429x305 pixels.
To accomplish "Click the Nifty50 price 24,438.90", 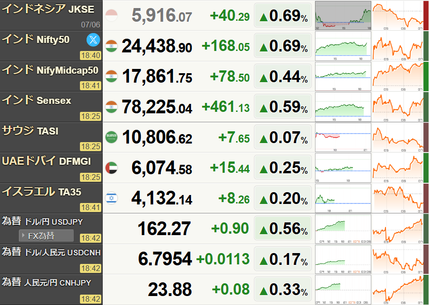I will click(157, 46).
